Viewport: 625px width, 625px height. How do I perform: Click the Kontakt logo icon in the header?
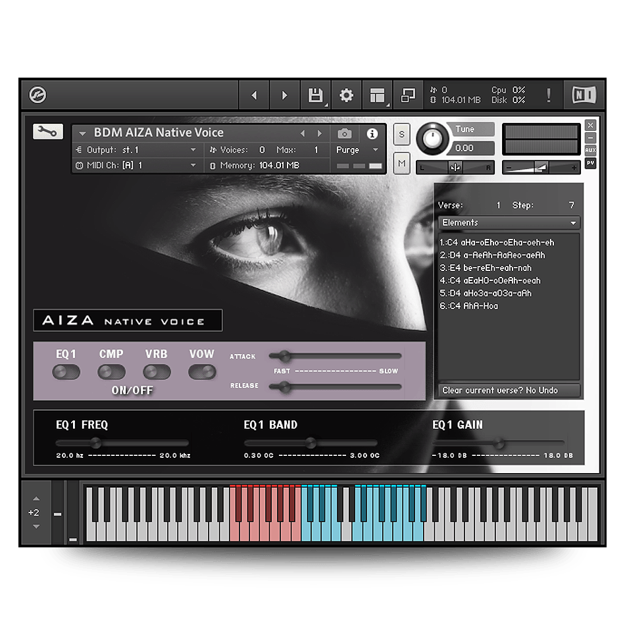pos(38,95)
